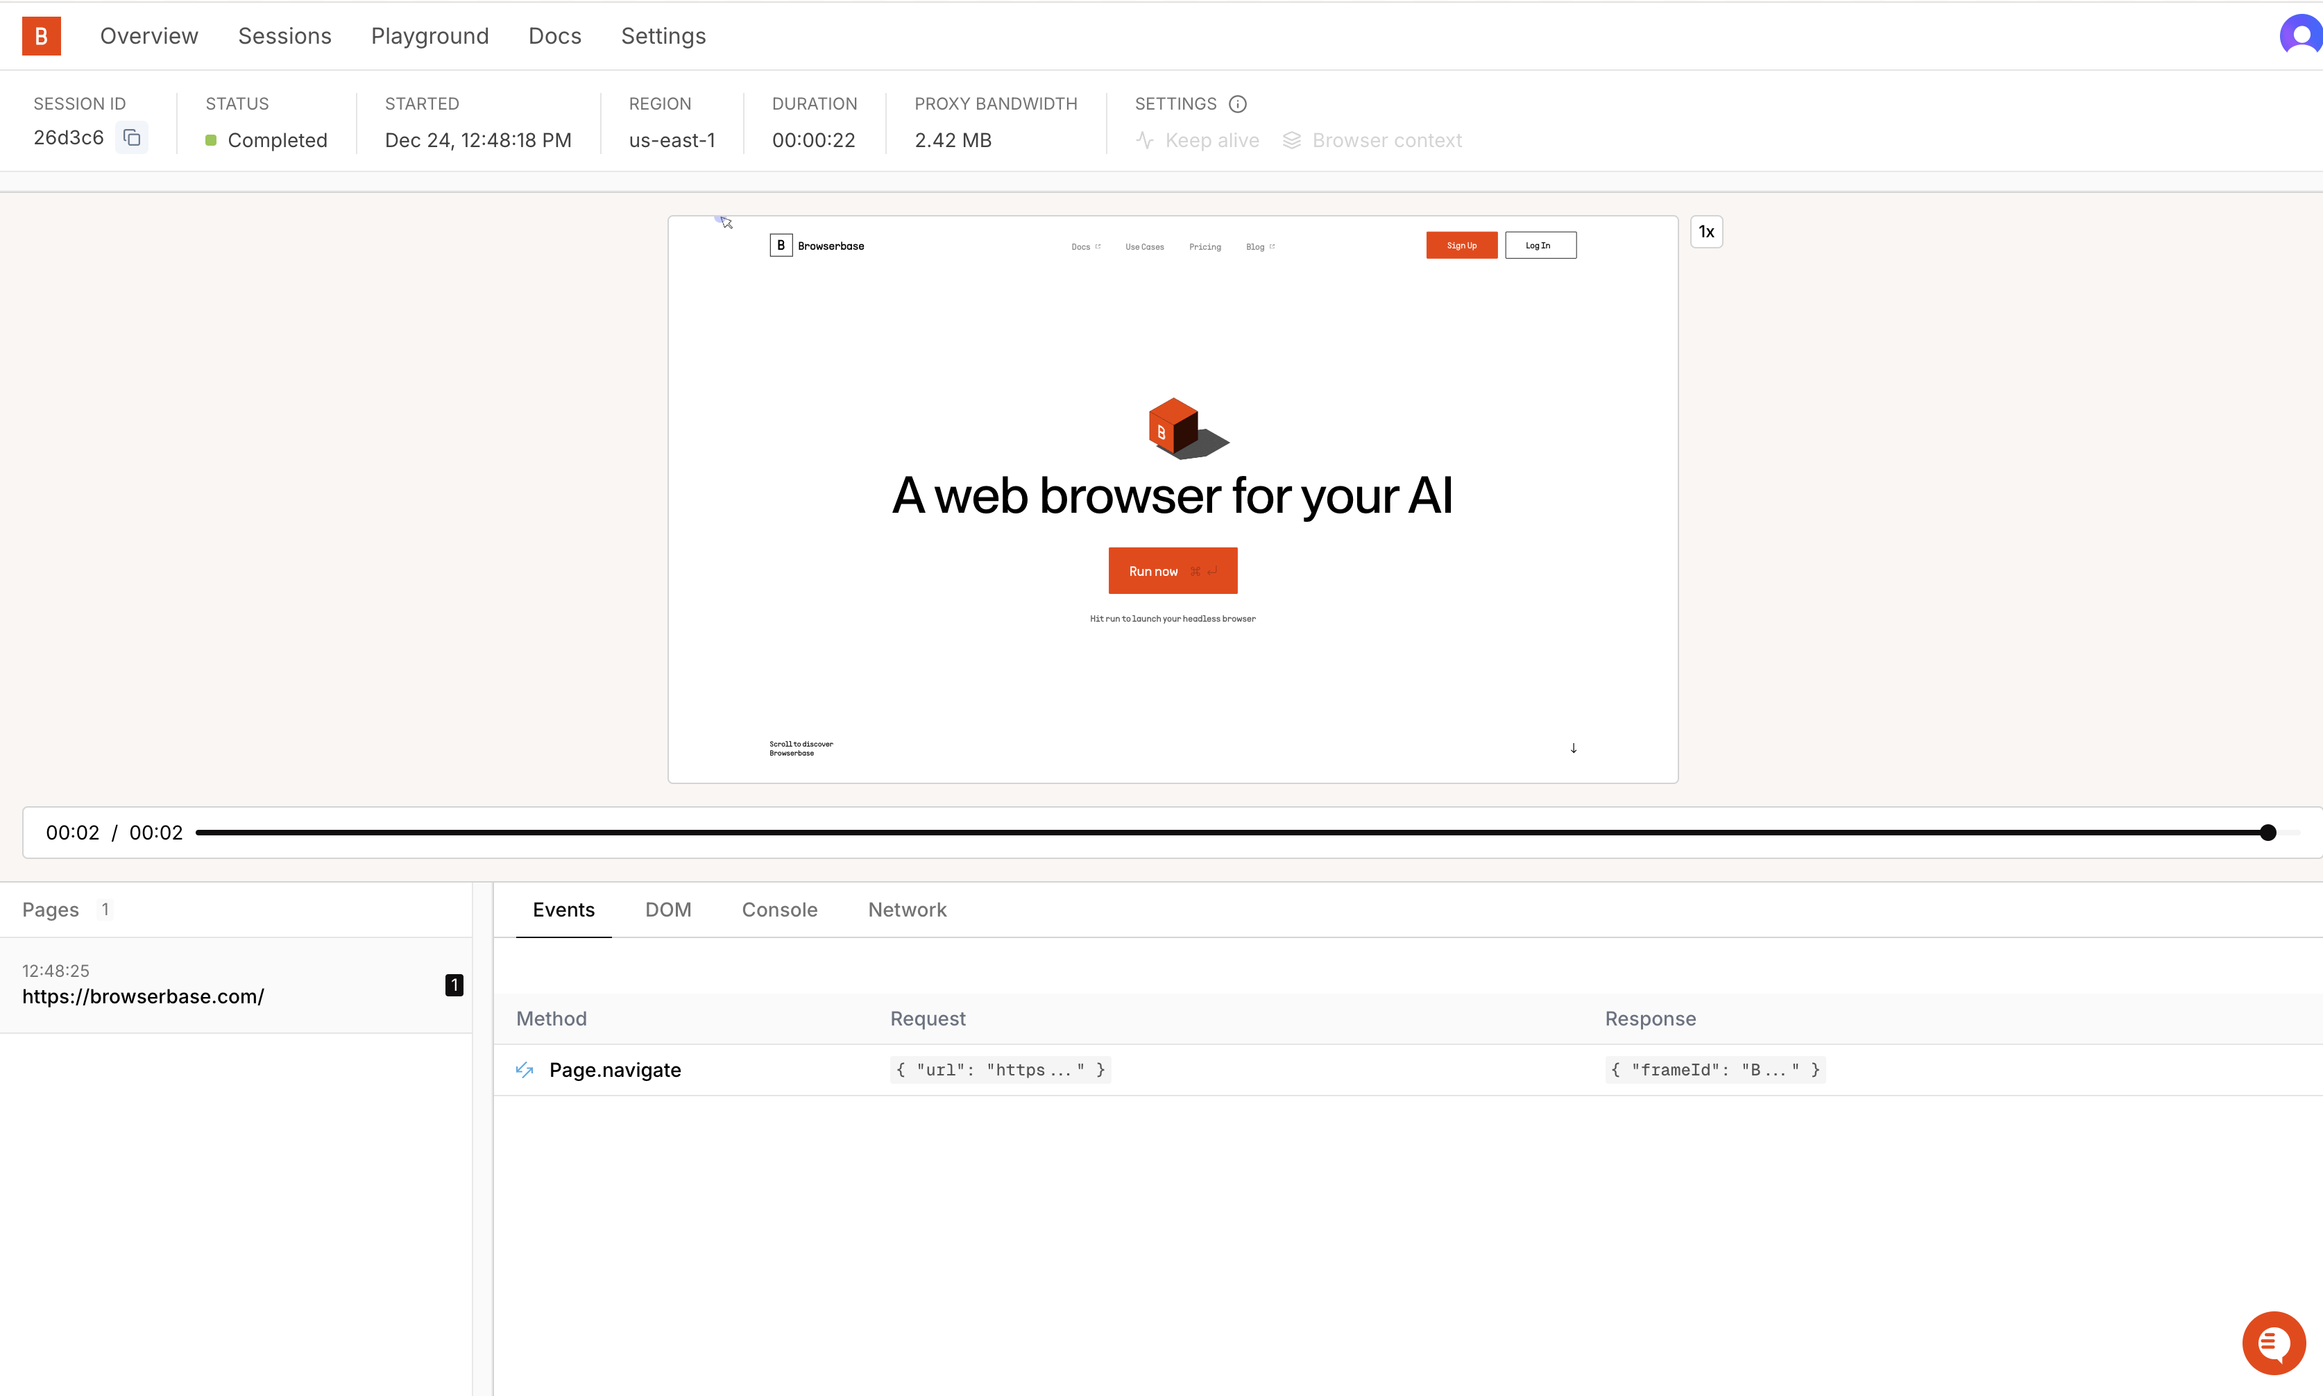Click the Blog link in replay
This screenshot has height=1396, width=2323.
pyautogui.click(x=1260, y=248)
